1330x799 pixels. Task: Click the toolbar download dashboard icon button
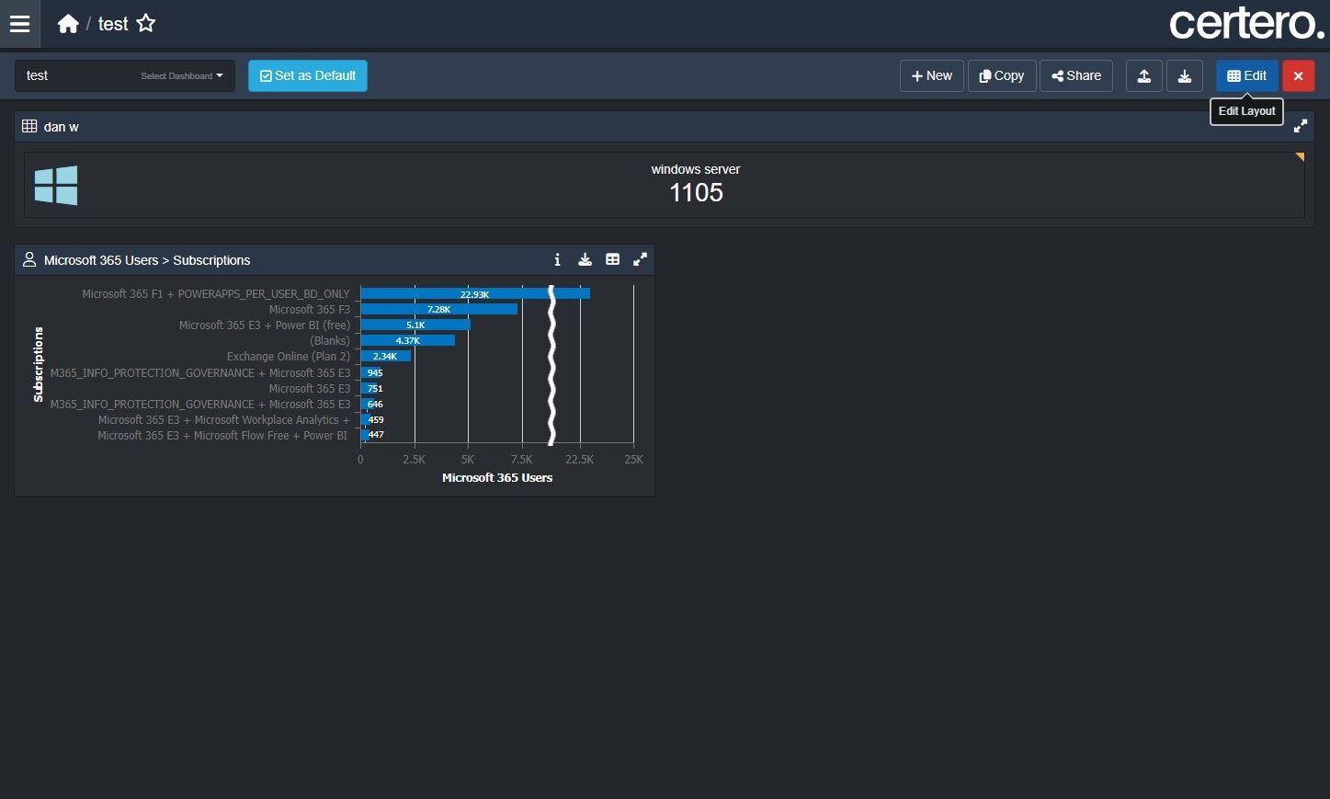pyautogui.click(x=1185, y=76)
